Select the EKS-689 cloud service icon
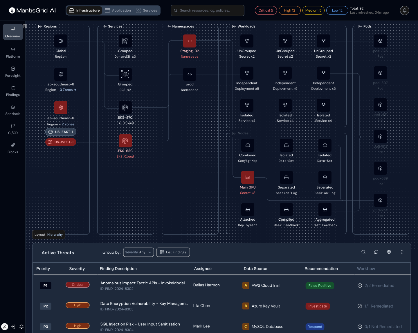The height and width of the screenshot is (333, 418). (125, 141)
